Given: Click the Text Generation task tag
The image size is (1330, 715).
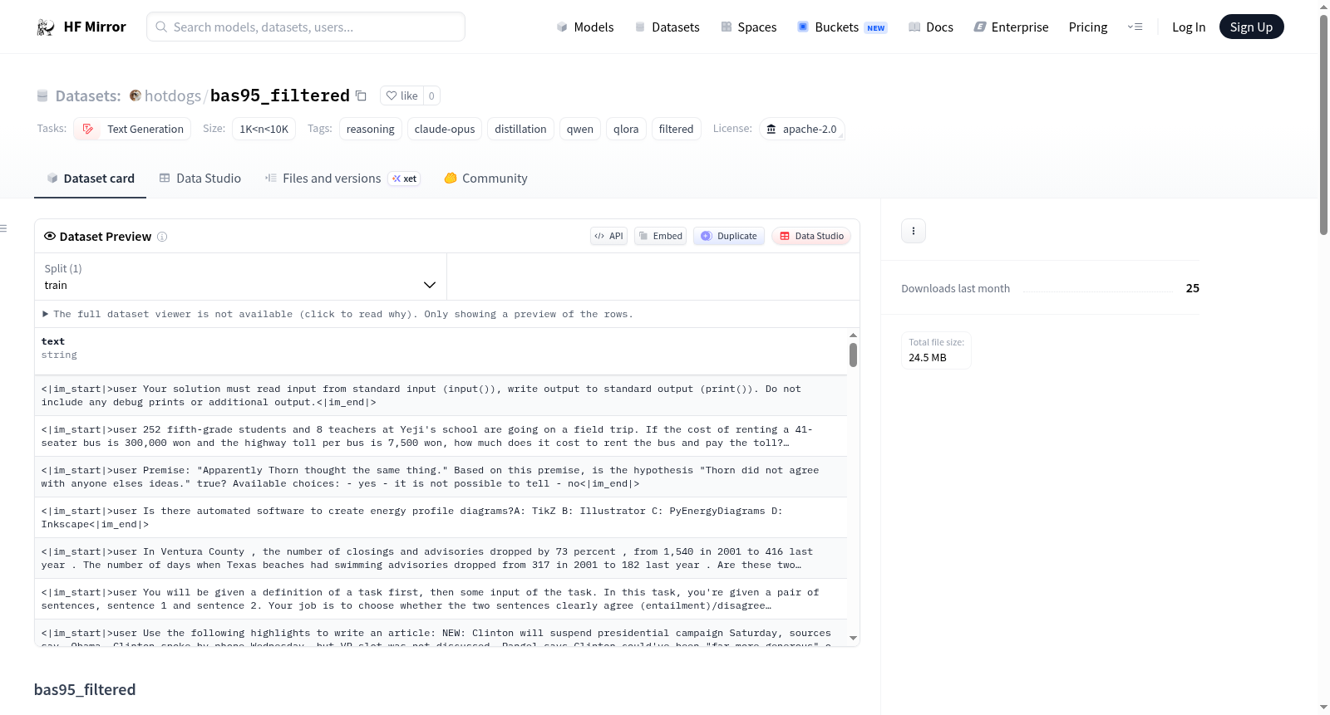Looking at the screenshot, I should tap(132, 129).
